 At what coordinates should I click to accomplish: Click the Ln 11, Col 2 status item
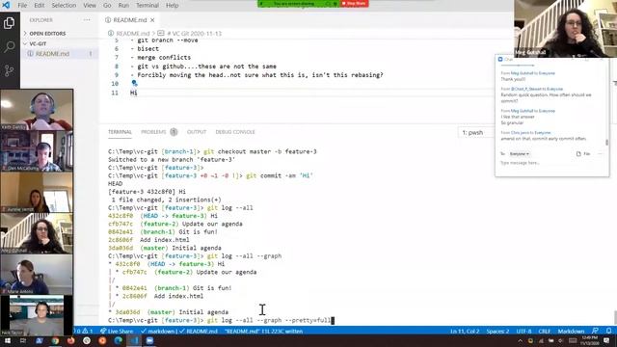pos(465,331)
